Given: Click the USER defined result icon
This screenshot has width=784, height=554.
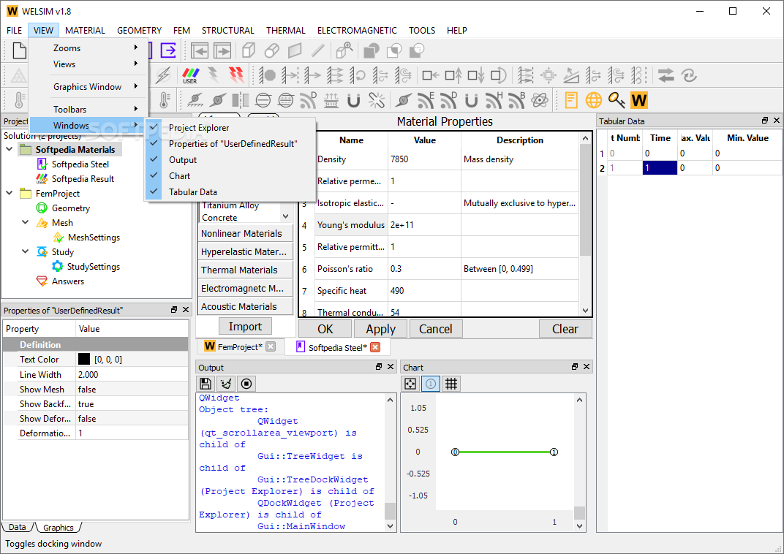Looking at the screenshot, I should tap(190, 75).
